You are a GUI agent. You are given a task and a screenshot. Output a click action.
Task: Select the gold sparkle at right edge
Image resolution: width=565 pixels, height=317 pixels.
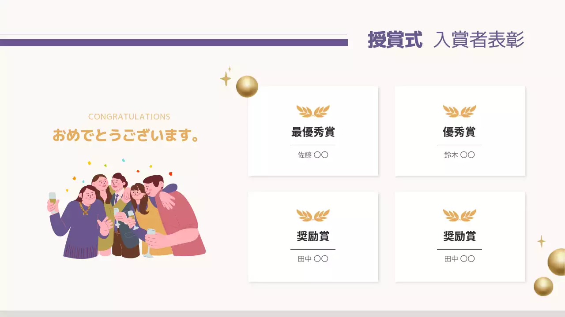point(541,241)
